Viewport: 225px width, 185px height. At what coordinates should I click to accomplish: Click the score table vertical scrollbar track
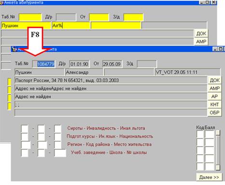[x=218, y=150]
